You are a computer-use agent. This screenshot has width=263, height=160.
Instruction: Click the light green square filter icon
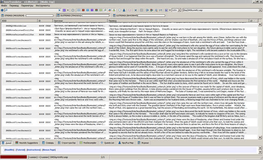click(x=101, y=10)
